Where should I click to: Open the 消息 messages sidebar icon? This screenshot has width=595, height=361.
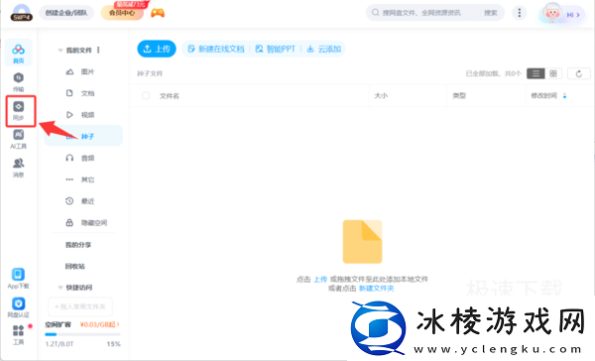coord(18,168)
